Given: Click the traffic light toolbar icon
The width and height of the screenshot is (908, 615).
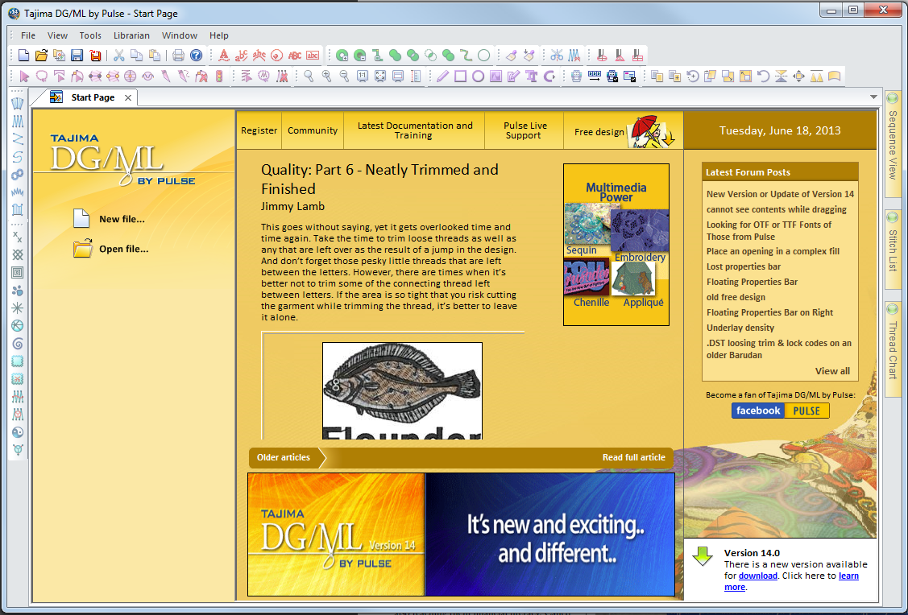Looking at the screenshot, I should (219, 76).
